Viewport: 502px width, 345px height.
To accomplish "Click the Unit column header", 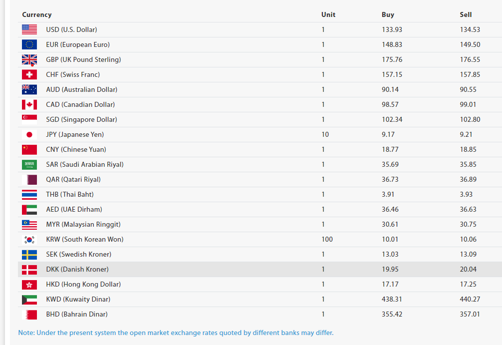I will pyautogui.click(x=328, y=14).
